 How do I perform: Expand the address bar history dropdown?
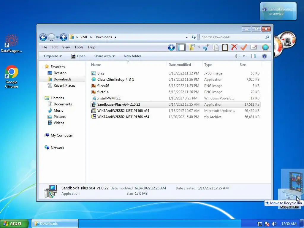187,37
